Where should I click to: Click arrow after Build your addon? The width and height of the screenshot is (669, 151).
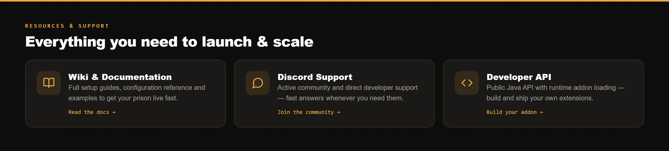coord(541,112)
